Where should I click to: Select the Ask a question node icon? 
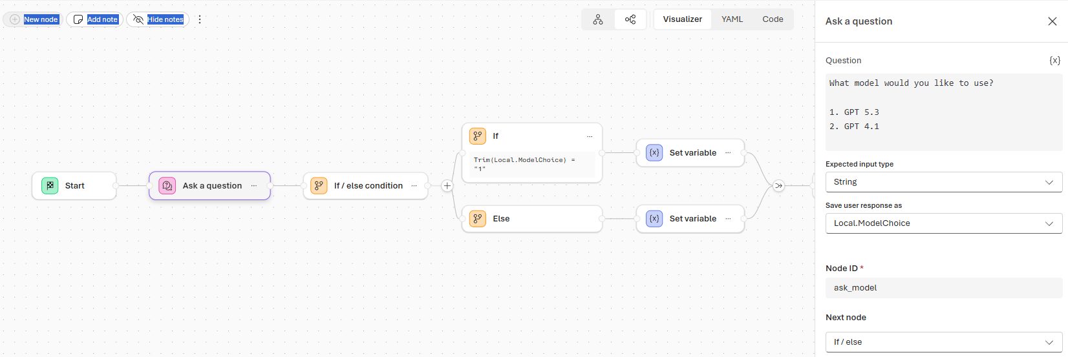point(167,186)
